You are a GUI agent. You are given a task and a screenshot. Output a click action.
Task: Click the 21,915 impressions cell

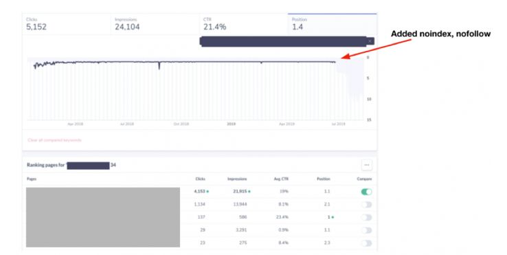240,191
